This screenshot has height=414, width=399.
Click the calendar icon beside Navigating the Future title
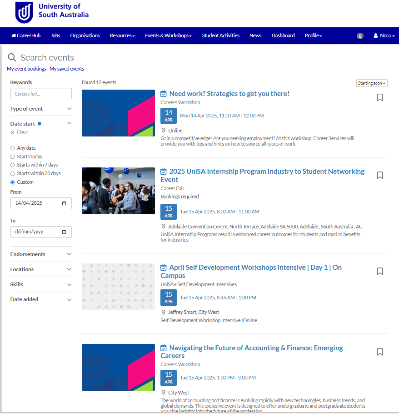164,348
